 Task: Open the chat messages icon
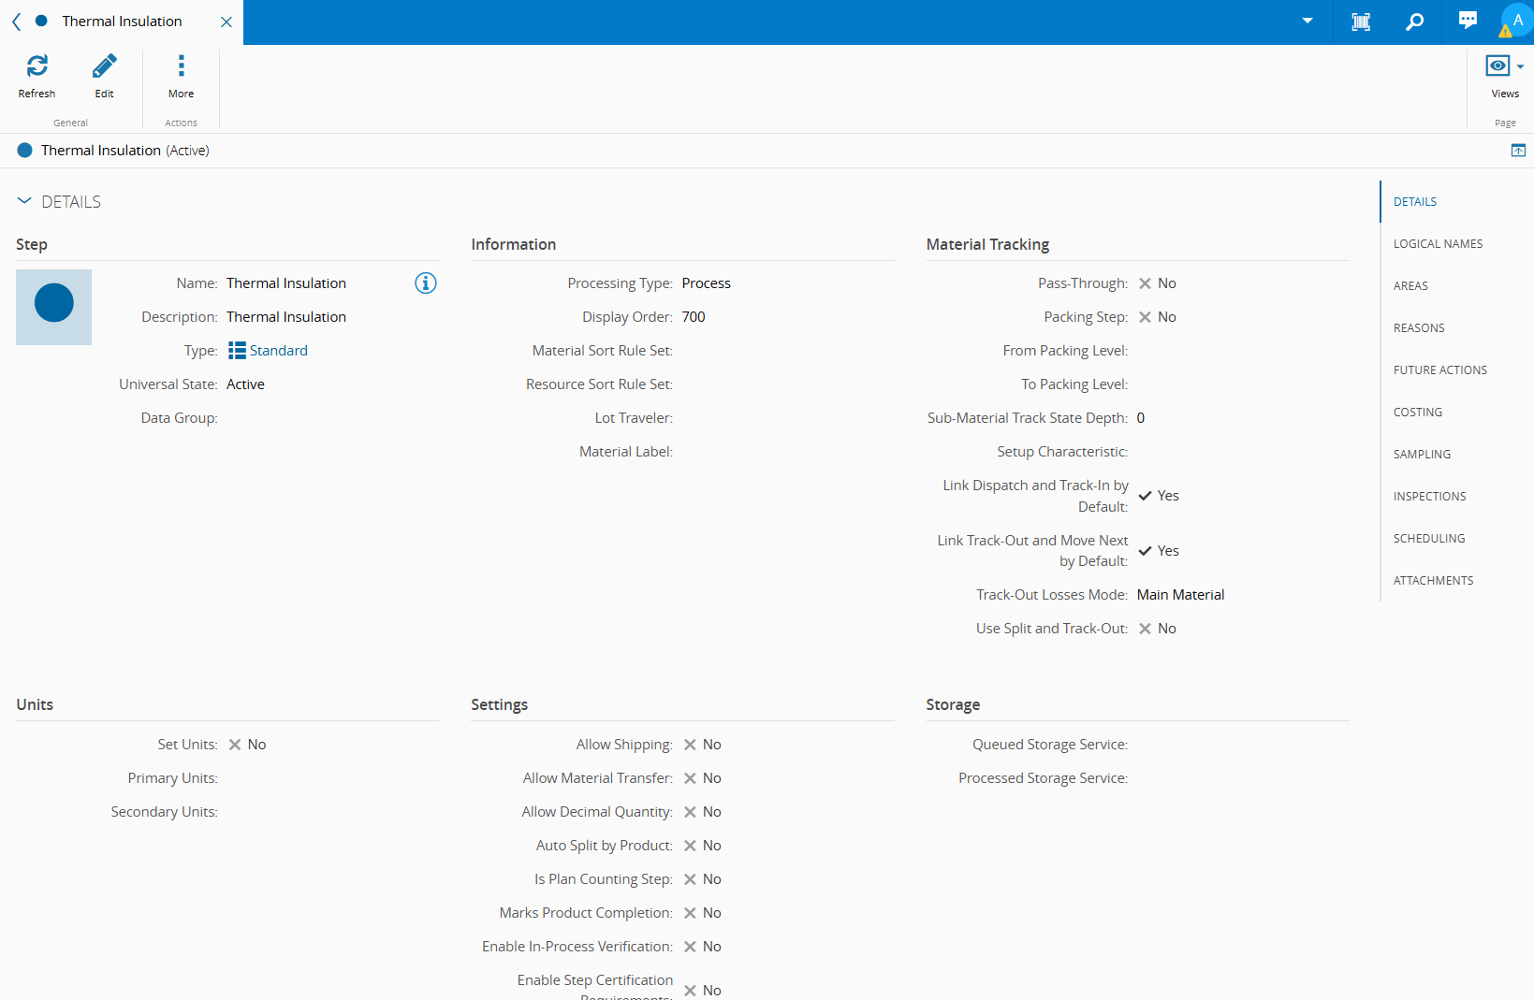1468,21
